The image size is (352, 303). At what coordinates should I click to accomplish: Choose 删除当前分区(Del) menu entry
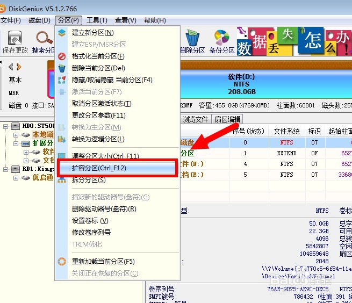pos(117,68)
